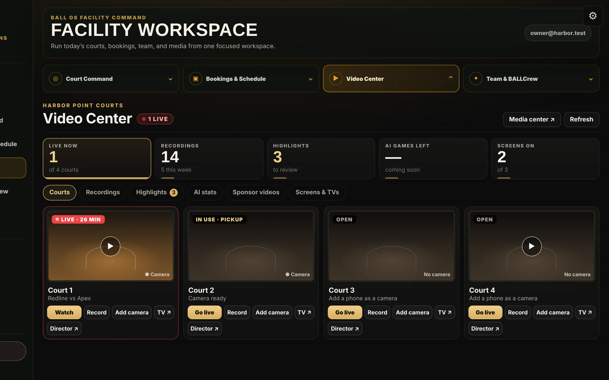Open the Screens & TVs tab
609x380 pixels.
pyautogui.click(x=317, y=192)
